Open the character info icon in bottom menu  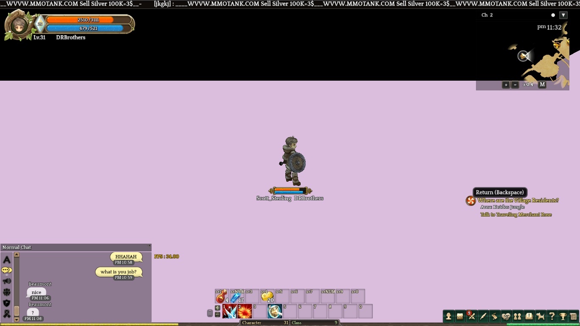click(448, 316)
